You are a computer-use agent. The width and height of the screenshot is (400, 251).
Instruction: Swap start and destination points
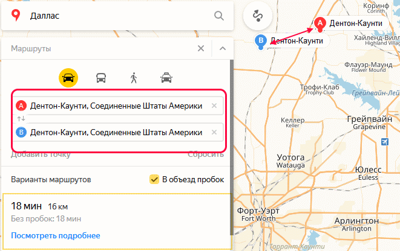[21, 118]
